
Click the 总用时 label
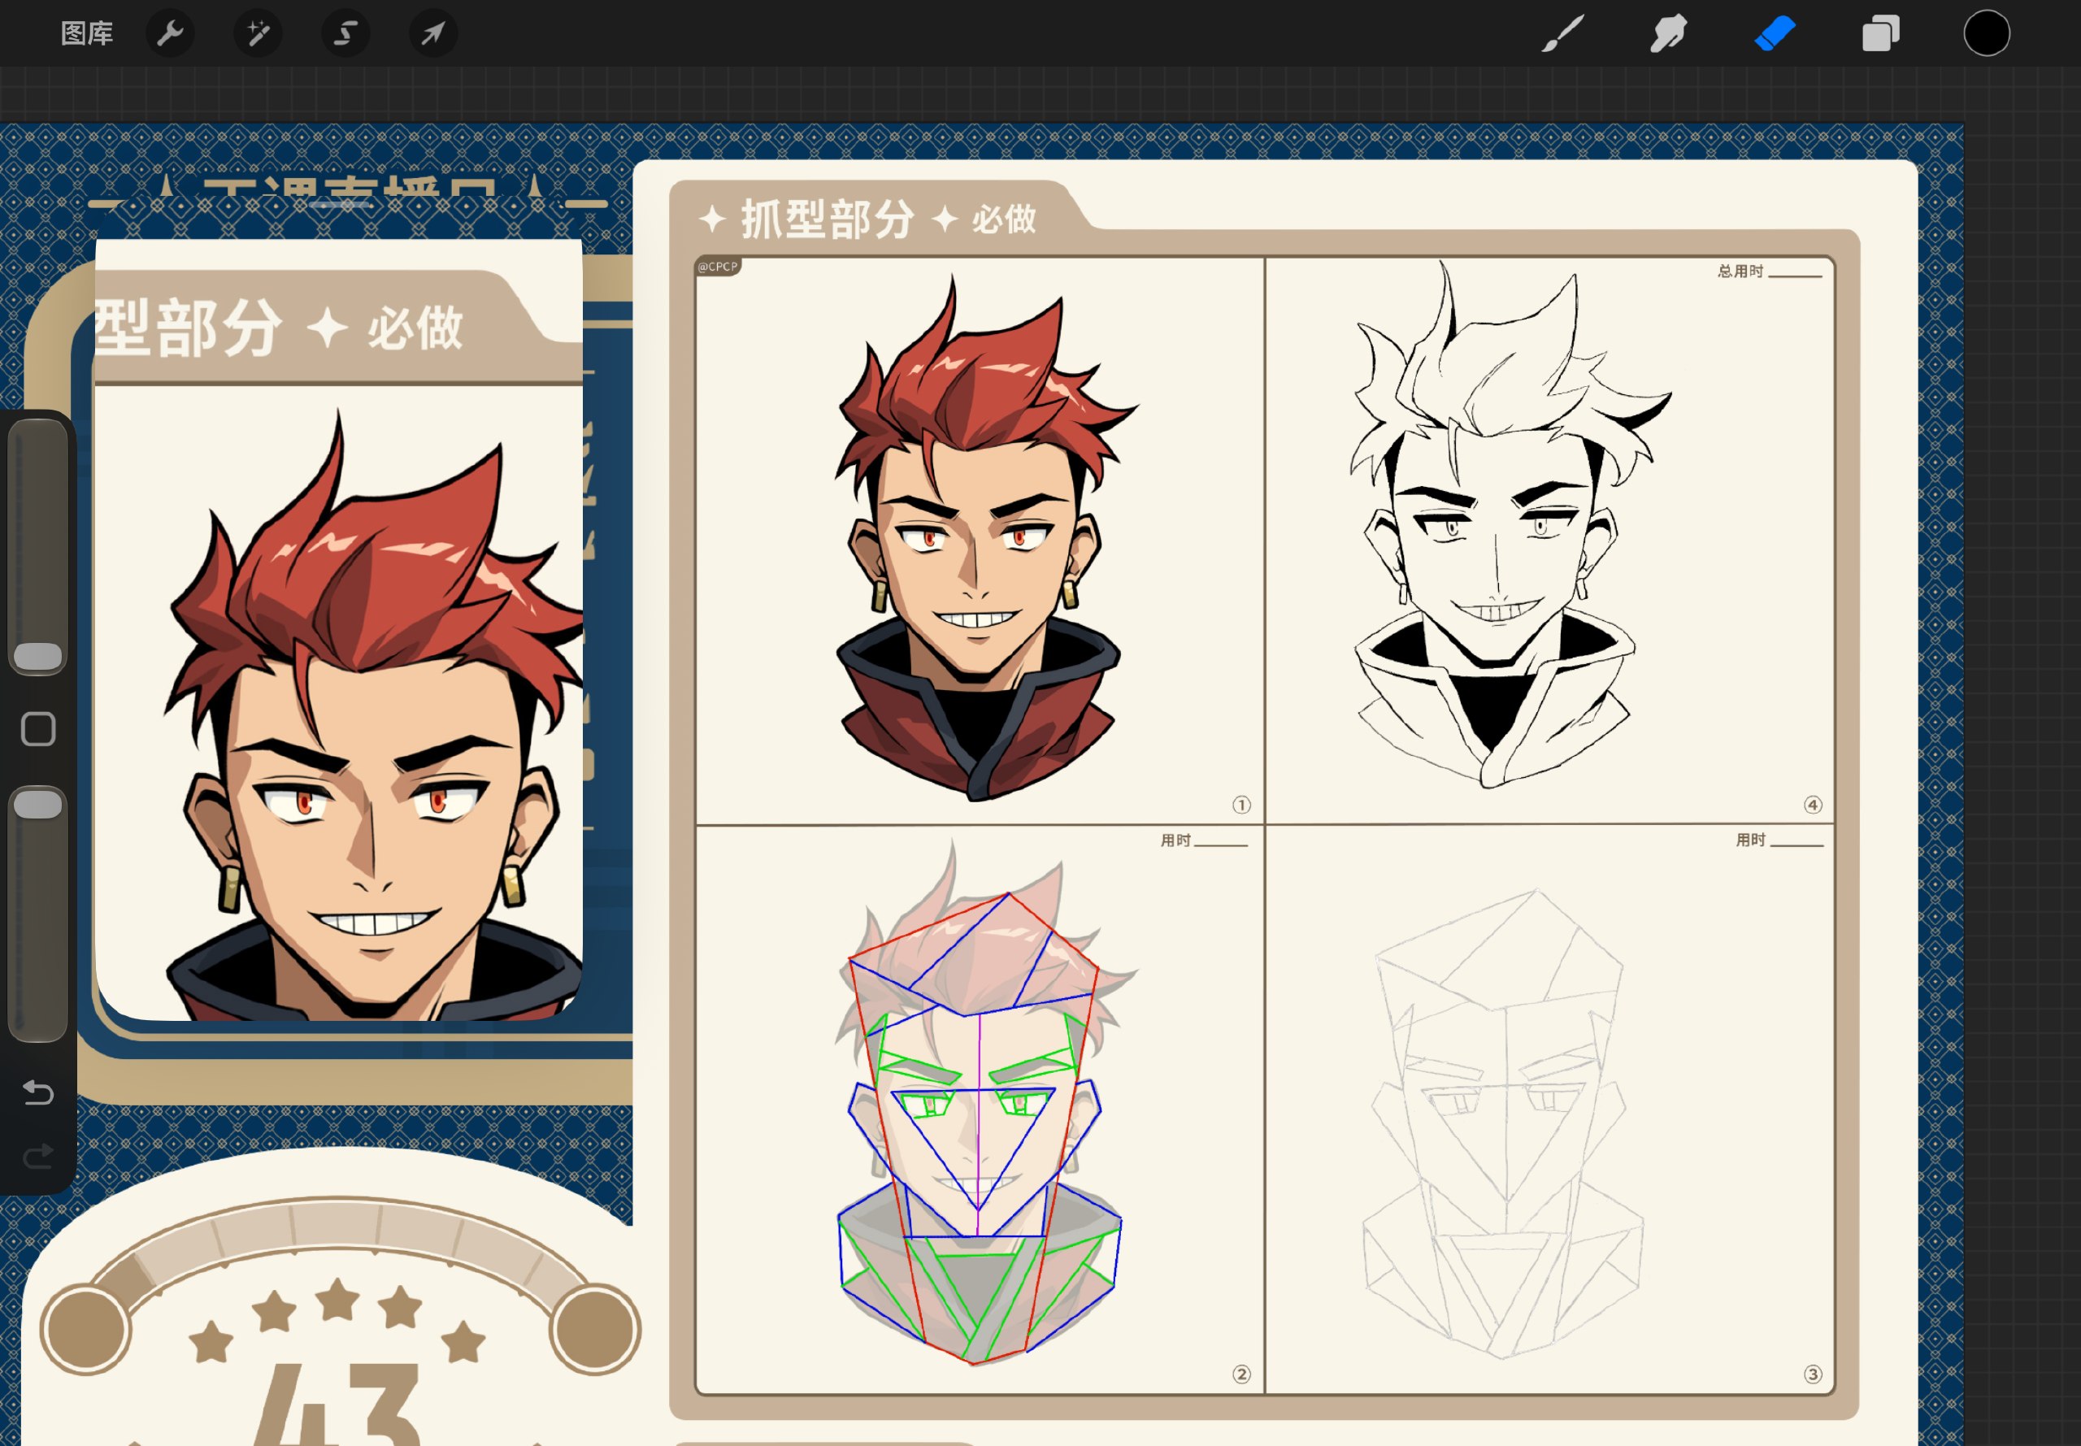[1740, 271]
